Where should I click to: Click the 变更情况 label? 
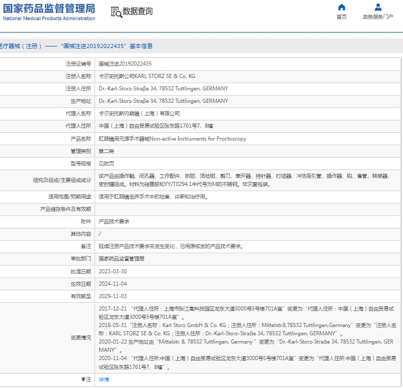point(81,338)
